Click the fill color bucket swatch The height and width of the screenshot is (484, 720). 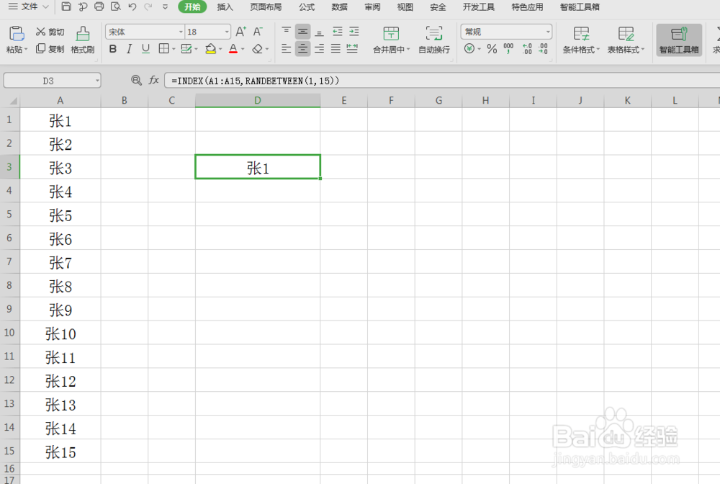pos(211,49)
